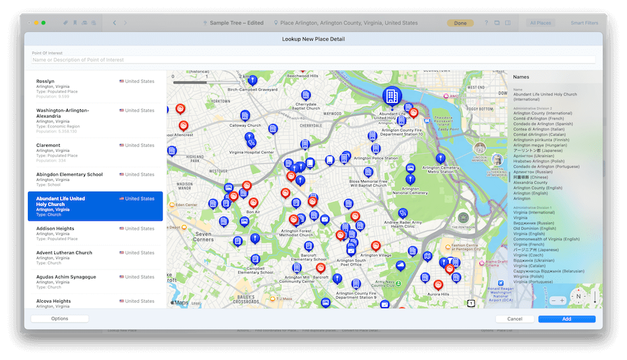Click the Calloway Church map pin

click(x=245, y=116)
